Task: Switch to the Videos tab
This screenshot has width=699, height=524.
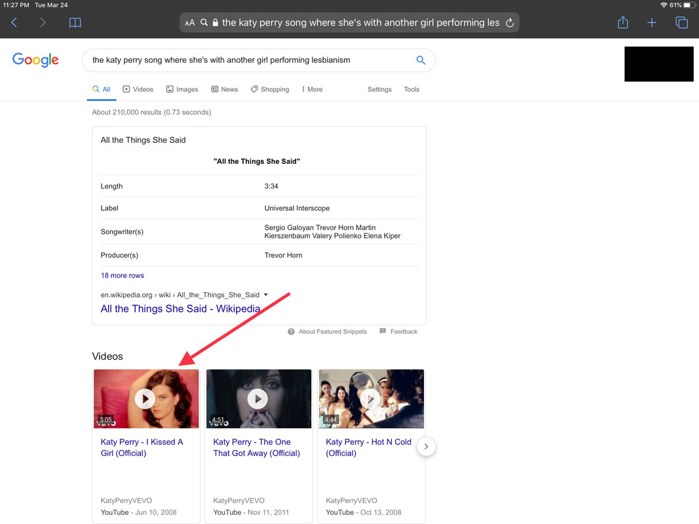Action: pos(138,89)
